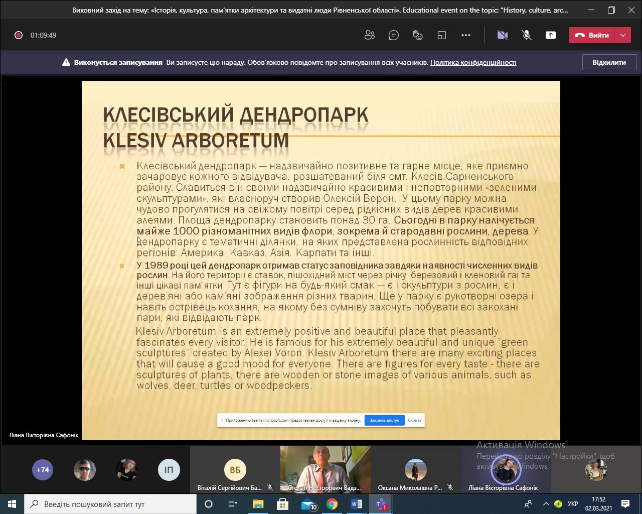Open the meeting chat panel
The width and height of the screenshot is (642, 514).
[394, 35]
